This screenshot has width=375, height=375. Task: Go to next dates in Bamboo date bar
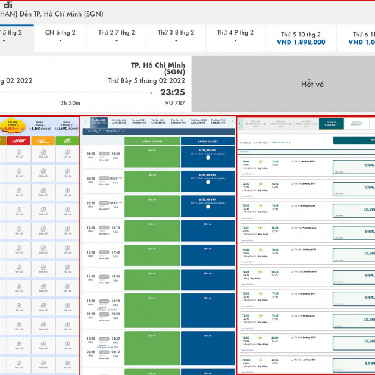[x=233, y=121]
